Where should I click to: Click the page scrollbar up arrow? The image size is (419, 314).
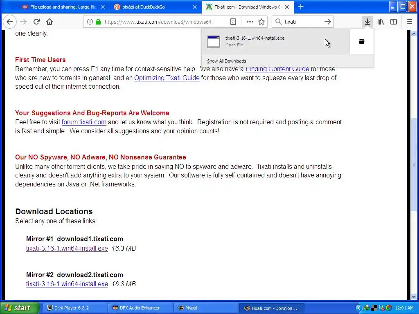click(414, 34)
